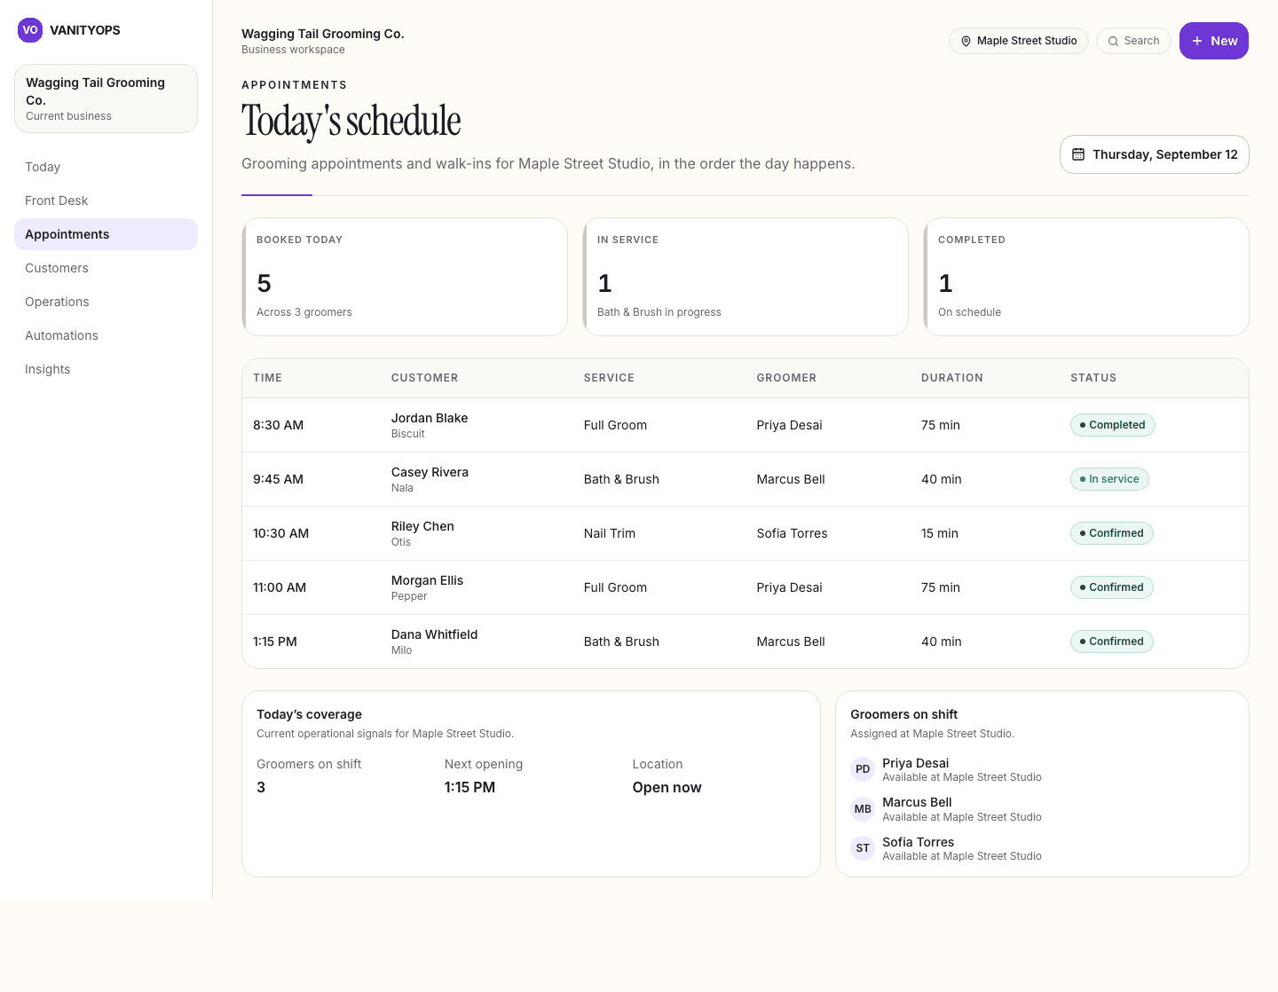Viewport: 1278px width, 992px height.
Task: Click the Nail Trim service cell
Action: tap(610, 533)
